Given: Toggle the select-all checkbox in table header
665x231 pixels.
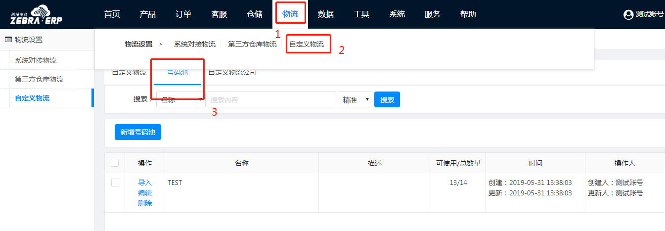Looking at the screenshot, I should [x=115, y=163].
